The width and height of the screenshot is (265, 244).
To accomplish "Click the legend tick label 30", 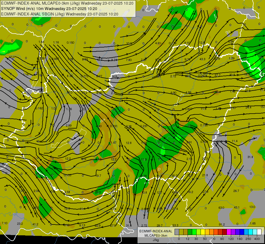I will 196,239.
